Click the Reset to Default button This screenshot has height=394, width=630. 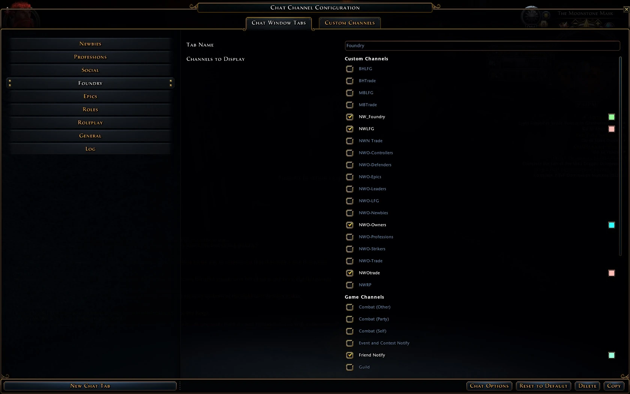(x=543, y=386)
